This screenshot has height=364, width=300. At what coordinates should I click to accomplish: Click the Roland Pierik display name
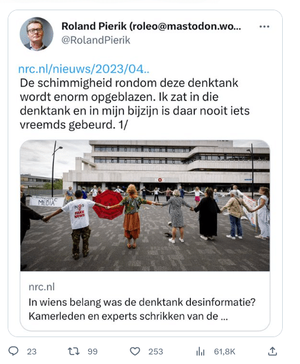tap(151, 26)
